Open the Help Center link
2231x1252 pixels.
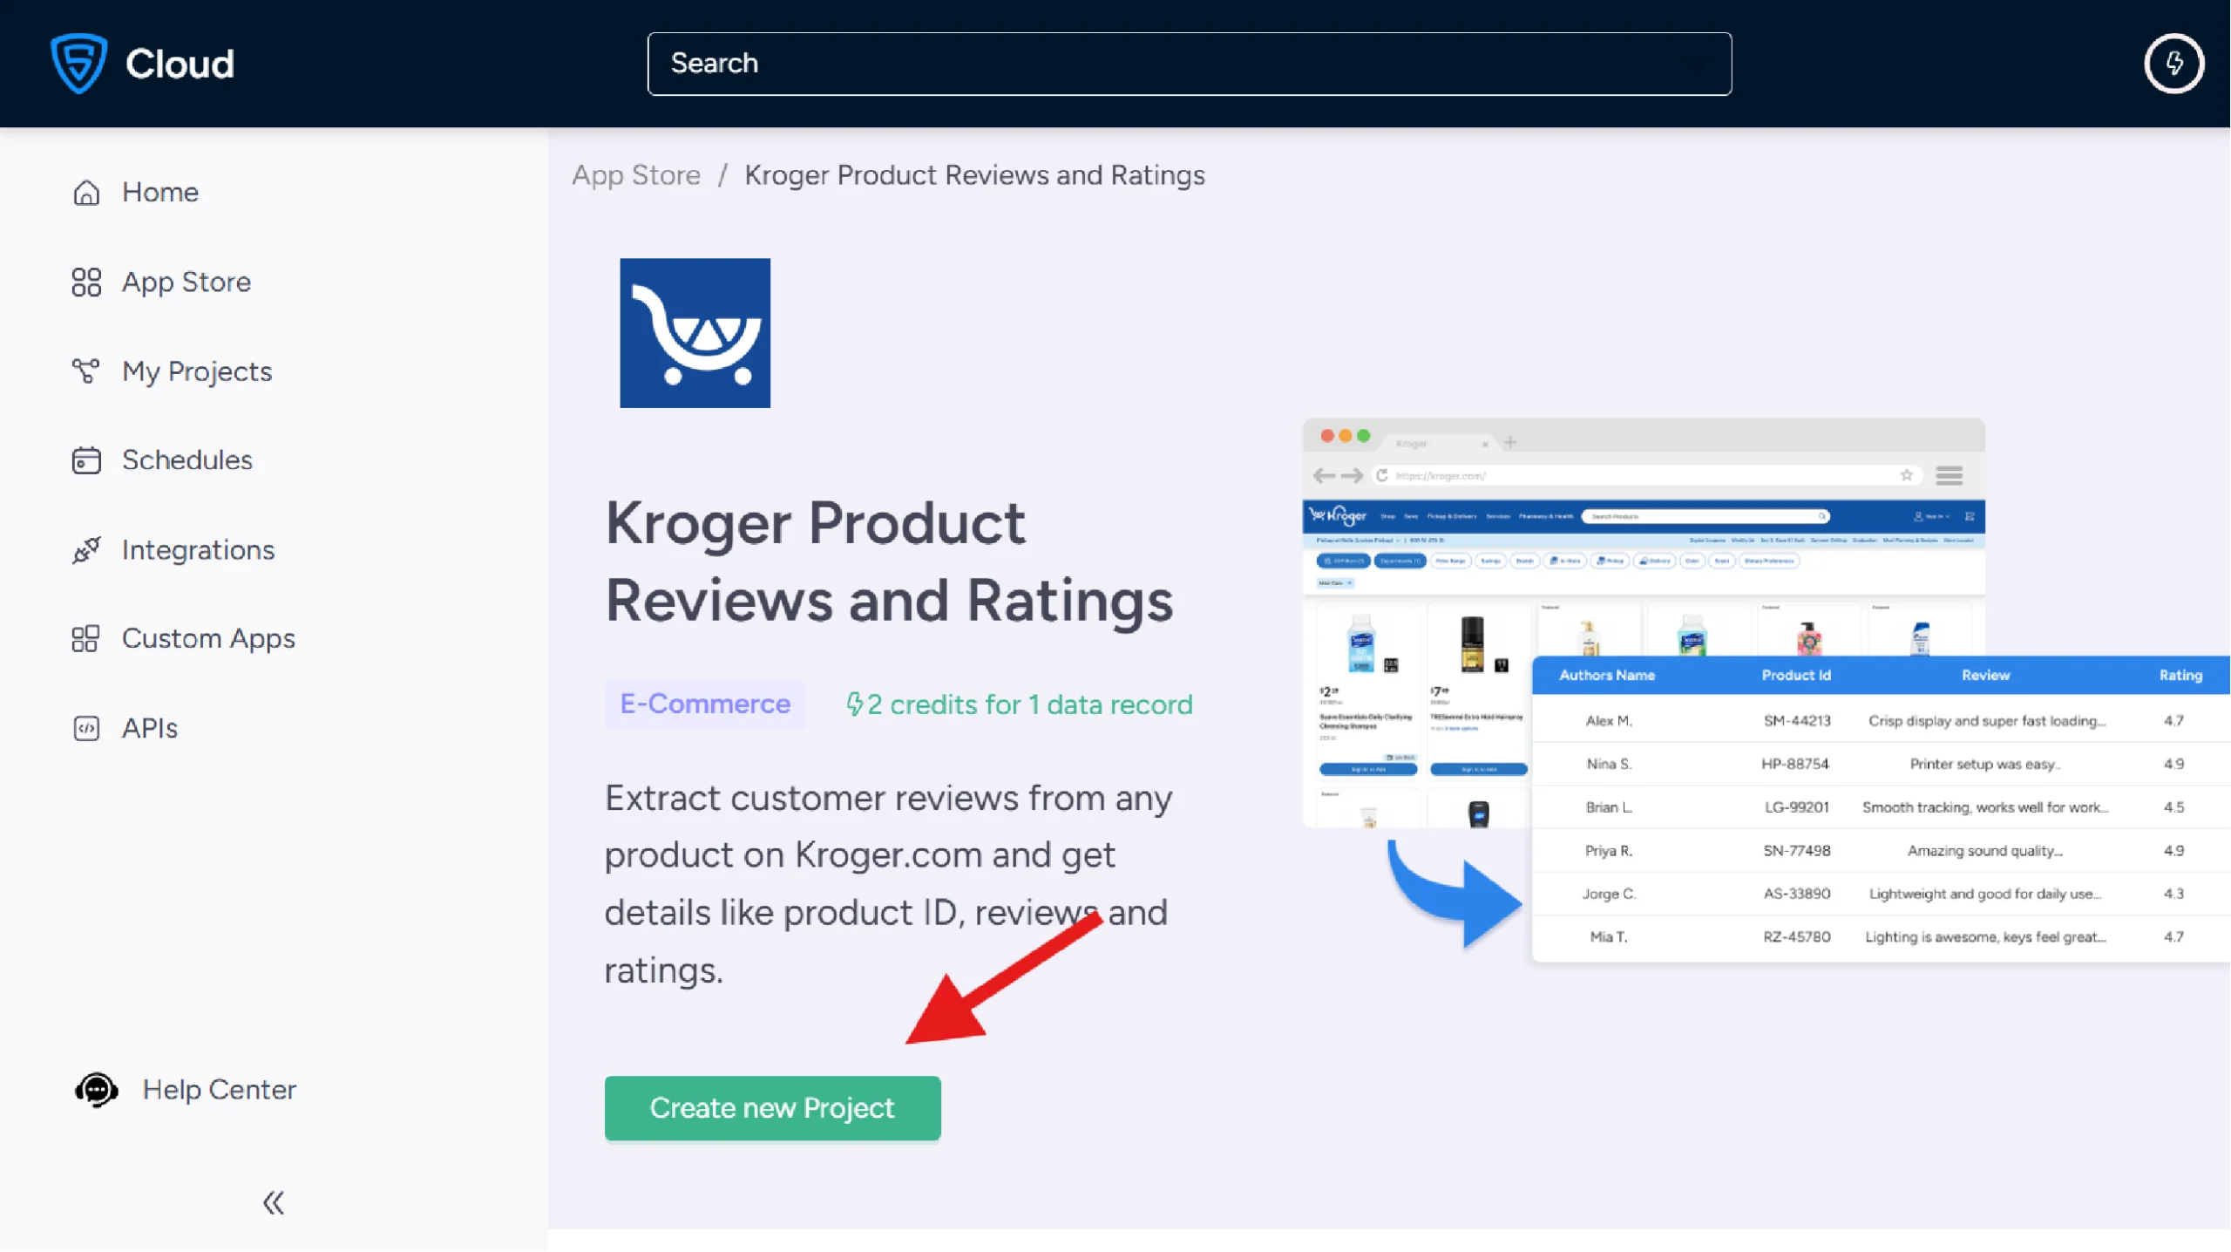220,1090
